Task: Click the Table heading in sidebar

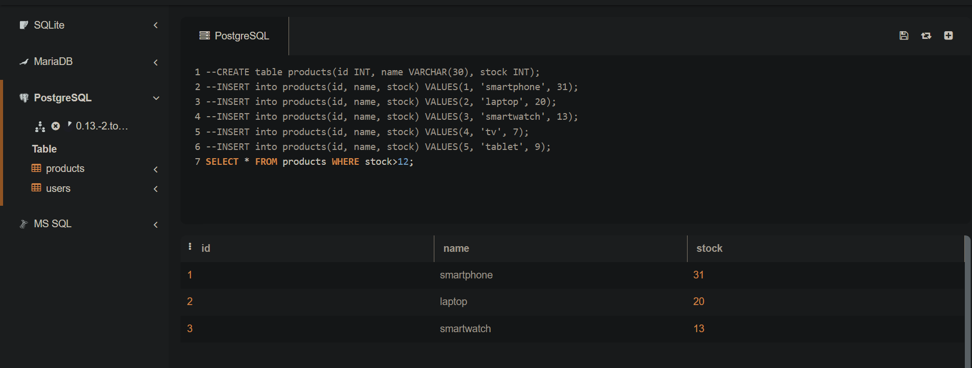Action: (x=45, y=149)
